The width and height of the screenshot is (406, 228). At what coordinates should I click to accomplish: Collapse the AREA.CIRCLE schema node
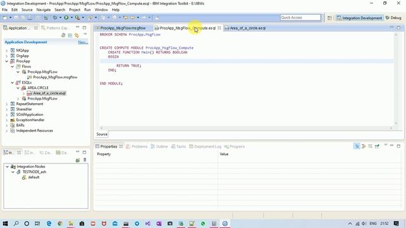[x=18, y=88]
